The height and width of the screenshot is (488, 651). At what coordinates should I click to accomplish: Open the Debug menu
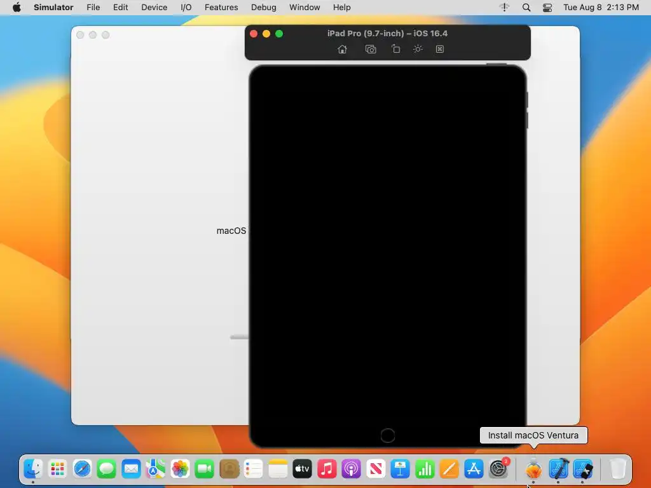click(x=264, y=8)
